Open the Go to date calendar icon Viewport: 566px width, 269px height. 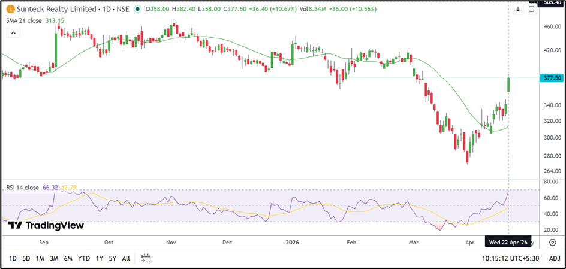[146, 258]
